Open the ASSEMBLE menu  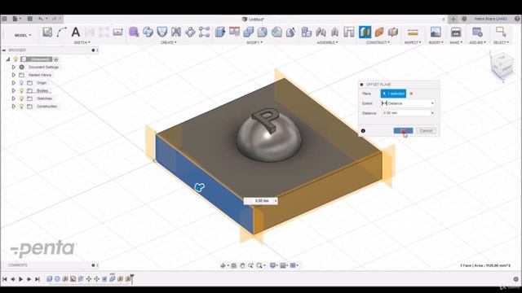[x=328, y=42]
